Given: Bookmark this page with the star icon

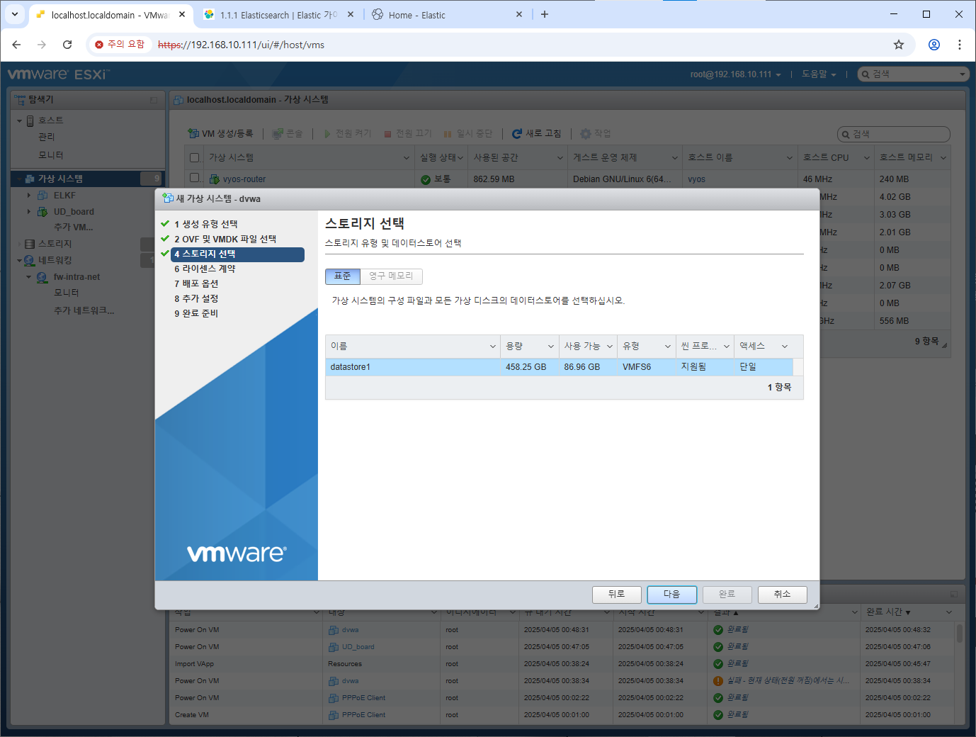Looking at the screenshot, I should [899, 45].
